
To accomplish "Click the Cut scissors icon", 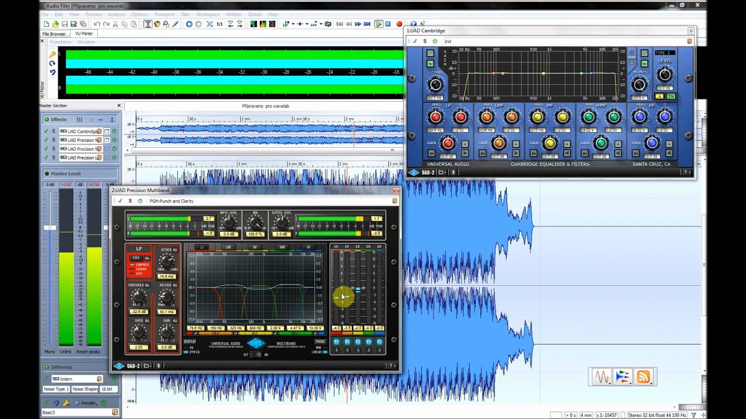I will [x=115, y=24].
